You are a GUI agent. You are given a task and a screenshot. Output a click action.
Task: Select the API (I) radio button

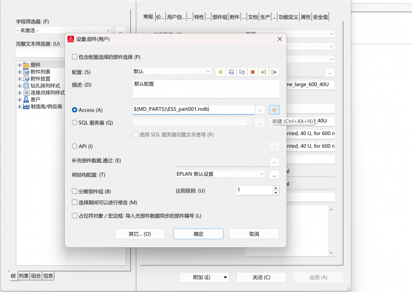coord(75,146)
